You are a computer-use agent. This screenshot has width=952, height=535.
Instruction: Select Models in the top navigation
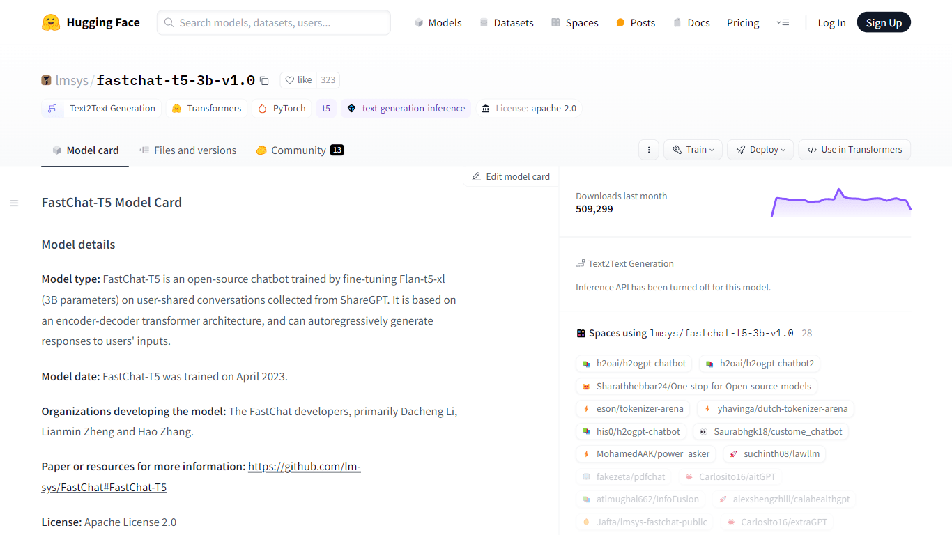[x=438, y=23]
